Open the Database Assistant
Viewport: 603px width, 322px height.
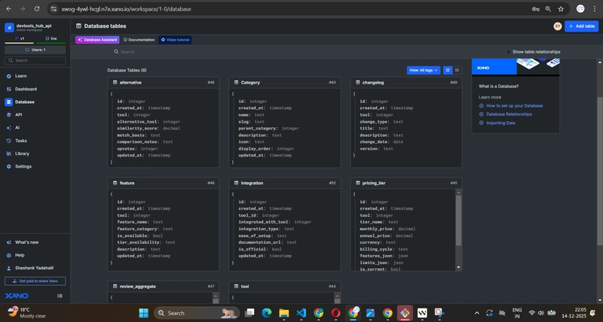pyautogui.click(x=97, y=39)
